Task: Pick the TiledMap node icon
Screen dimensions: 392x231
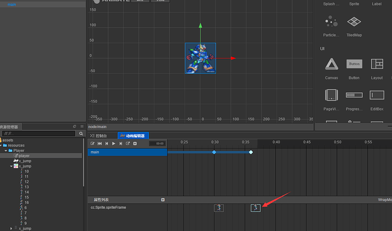Action: [x=354, y=22]
